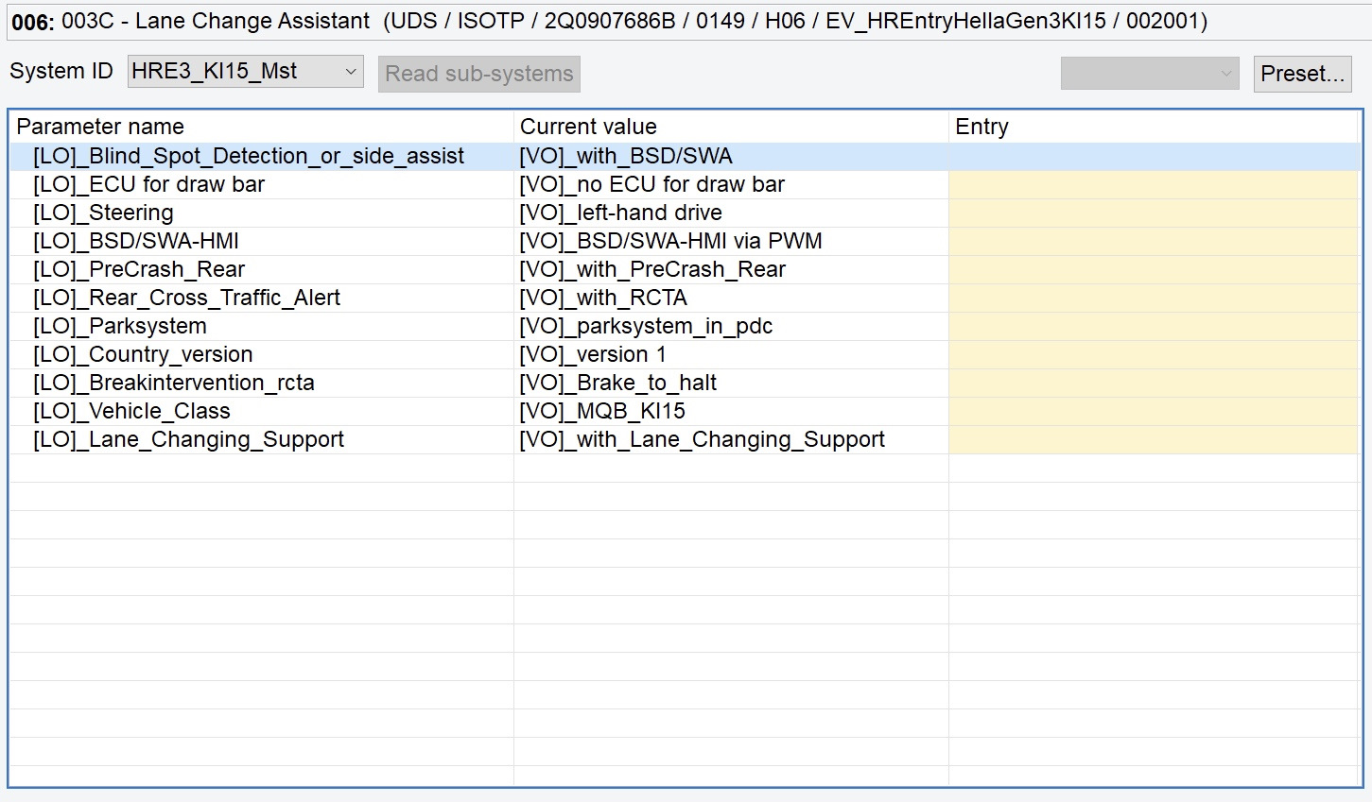This screenshot has height=802, width=1372.
Task: Click the left-hand drive current value
Action: point(620,213)
